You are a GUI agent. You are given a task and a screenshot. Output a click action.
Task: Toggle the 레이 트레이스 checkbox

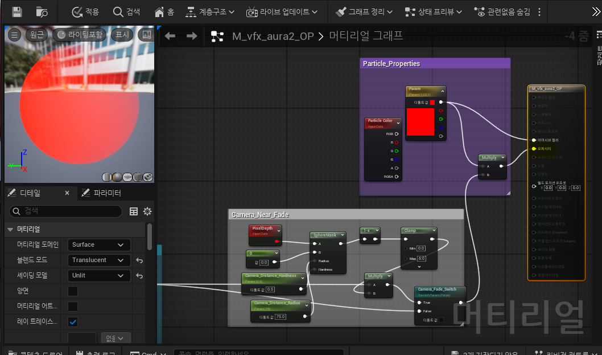pos(73,322)
